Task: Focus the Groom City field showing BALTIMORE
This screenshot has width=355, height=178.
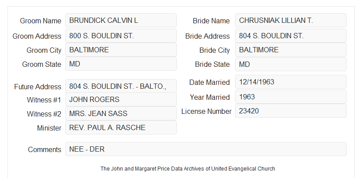Action: (121, 50)
